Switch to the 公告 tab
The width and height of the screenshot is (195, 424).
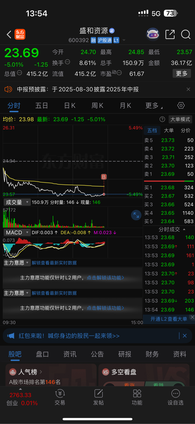tap(97, 354)
